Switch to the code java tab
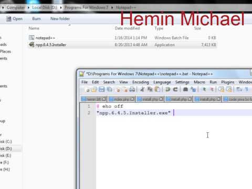The height and width of the screenshot is (189, 252). point(237,99)
